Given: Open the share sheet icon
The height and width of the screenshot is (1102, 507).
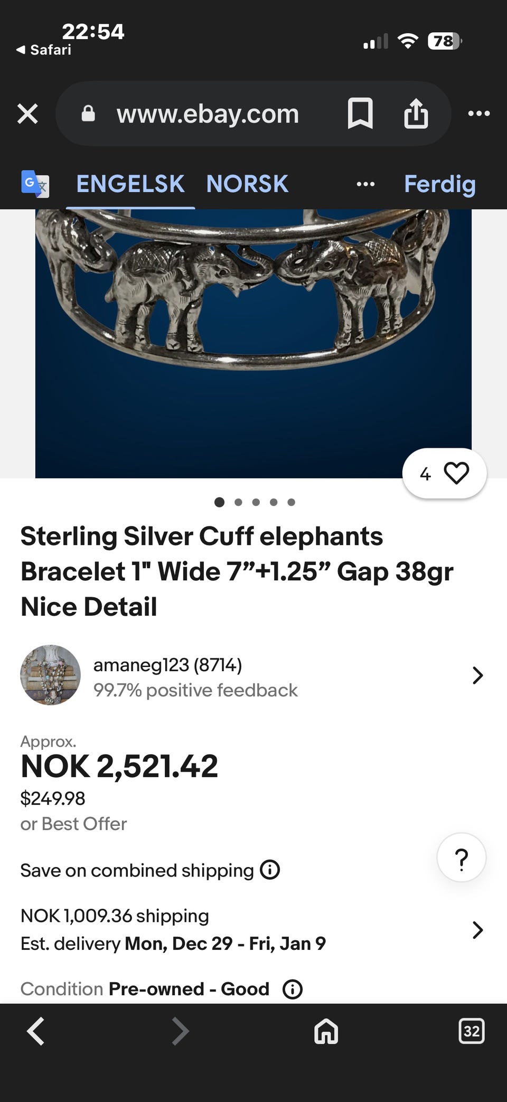Looking at the screenshot, I should coord(416,113).
